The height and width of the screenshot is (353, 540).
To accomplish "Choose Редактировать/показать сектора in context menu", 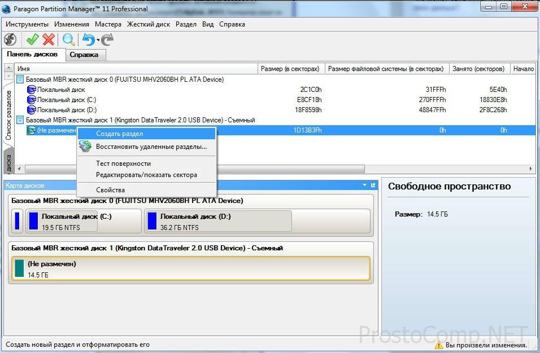I will click(147, 175).
